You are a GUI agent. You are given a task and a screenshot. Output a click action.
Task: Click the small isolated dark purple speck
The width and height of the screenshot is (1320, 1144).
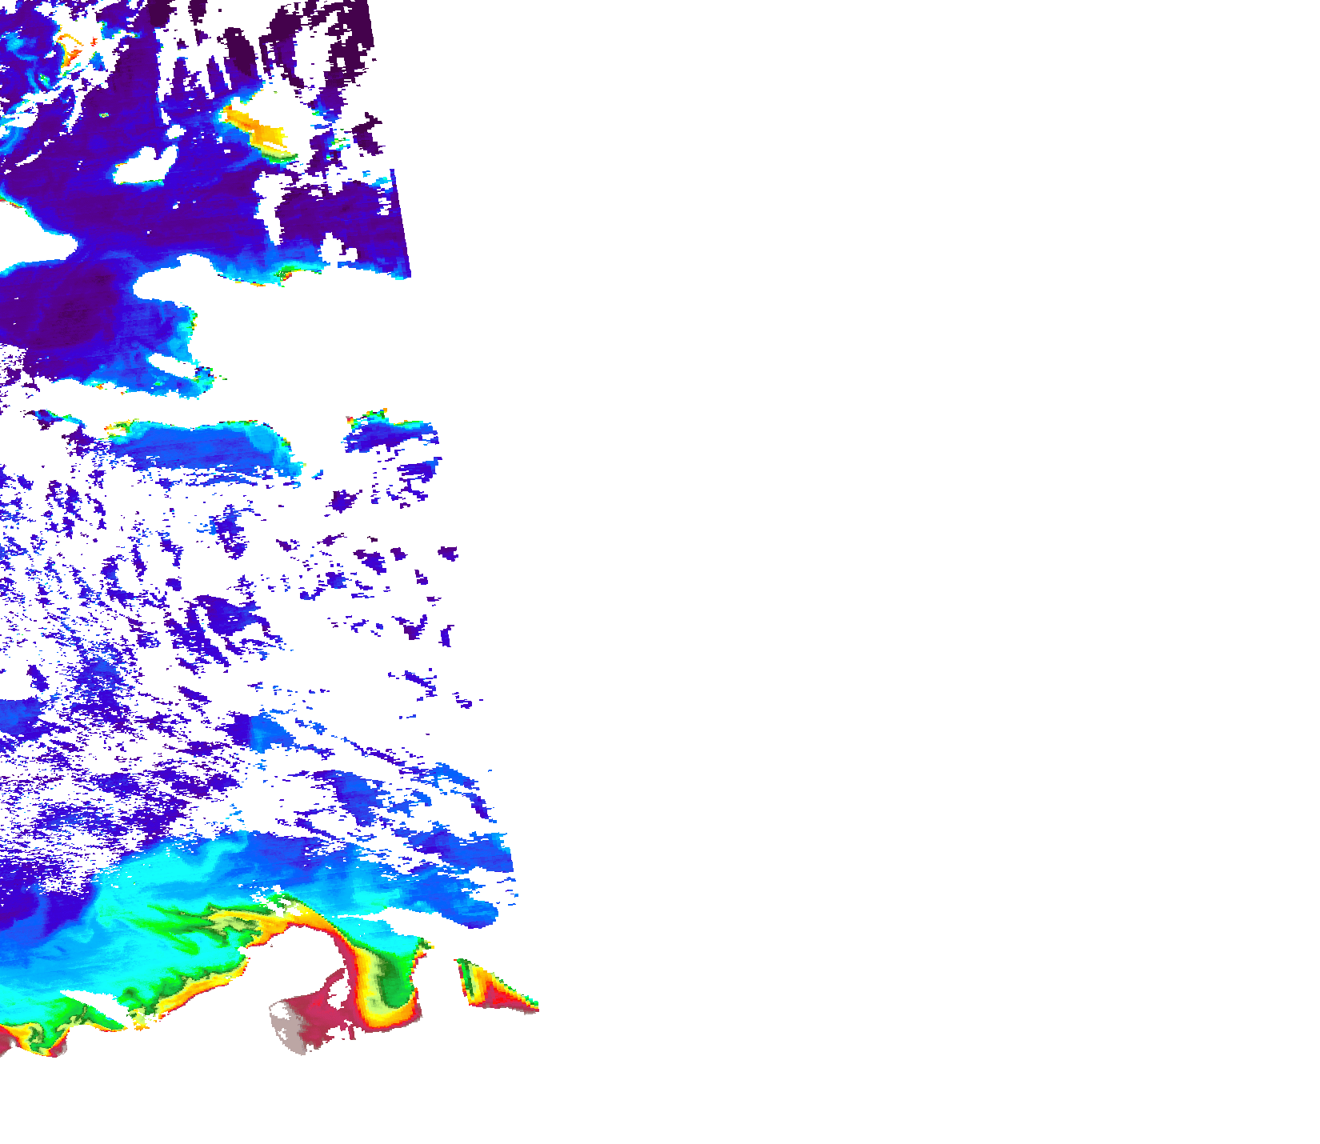click(448, 554)
